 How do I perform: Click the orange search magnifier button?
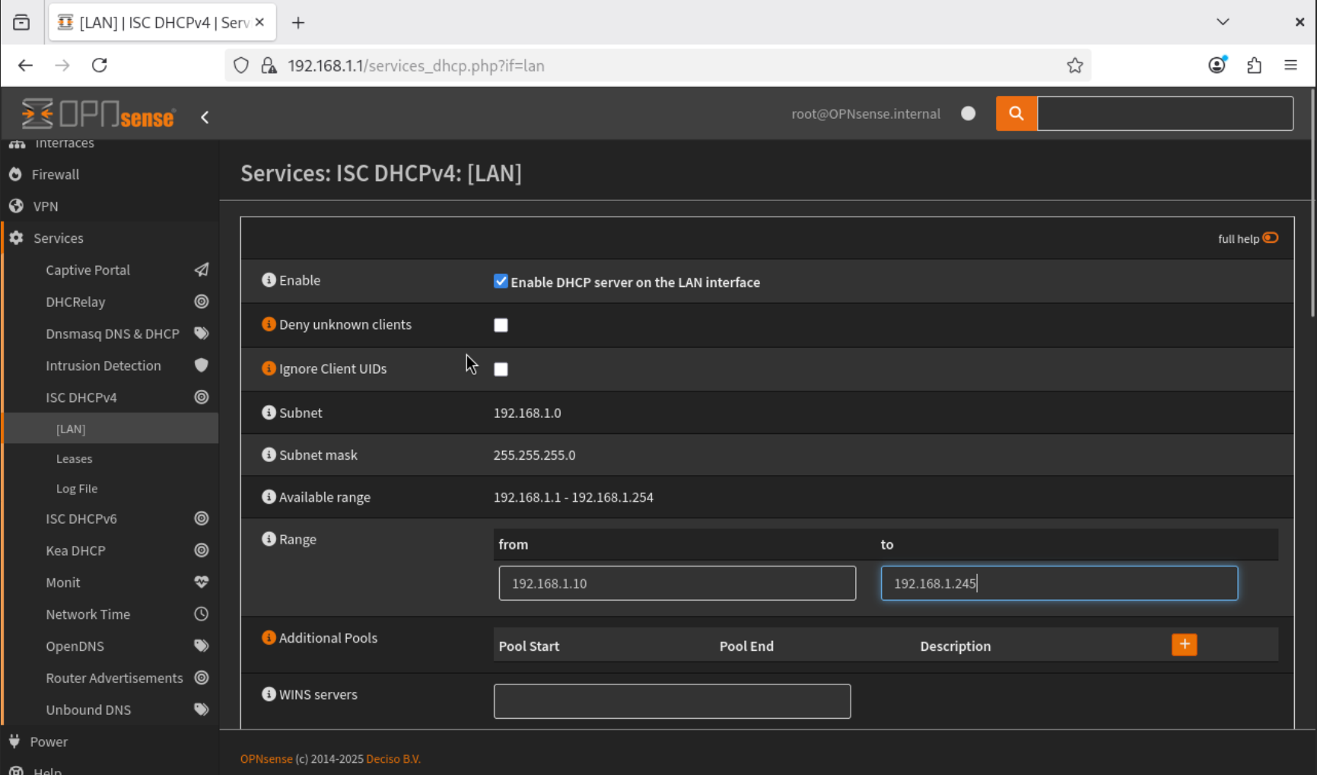click(1016, 113)
